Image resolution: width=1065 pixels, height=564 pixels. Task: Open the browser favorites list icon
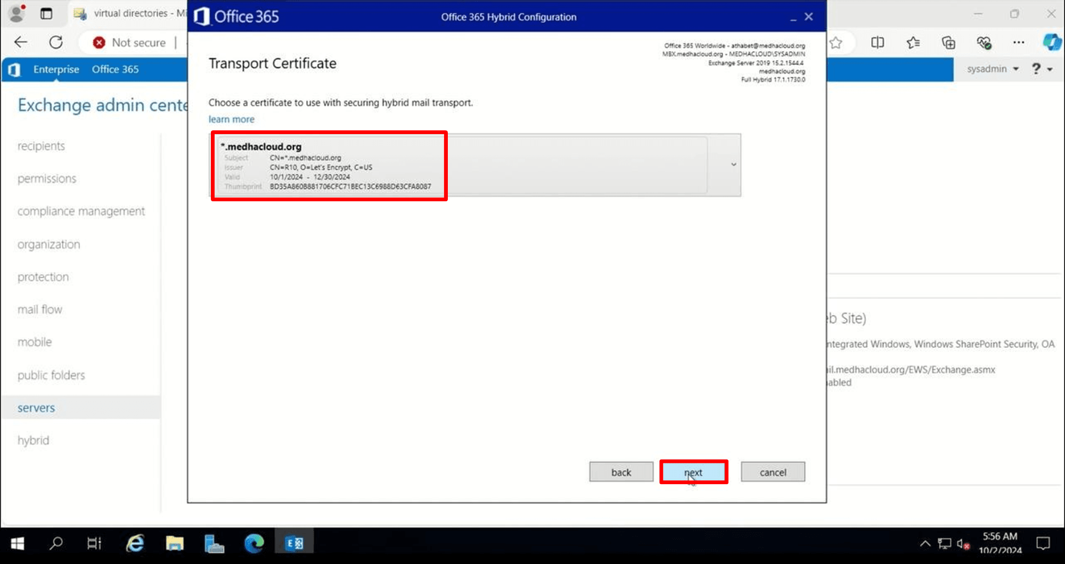913,43
